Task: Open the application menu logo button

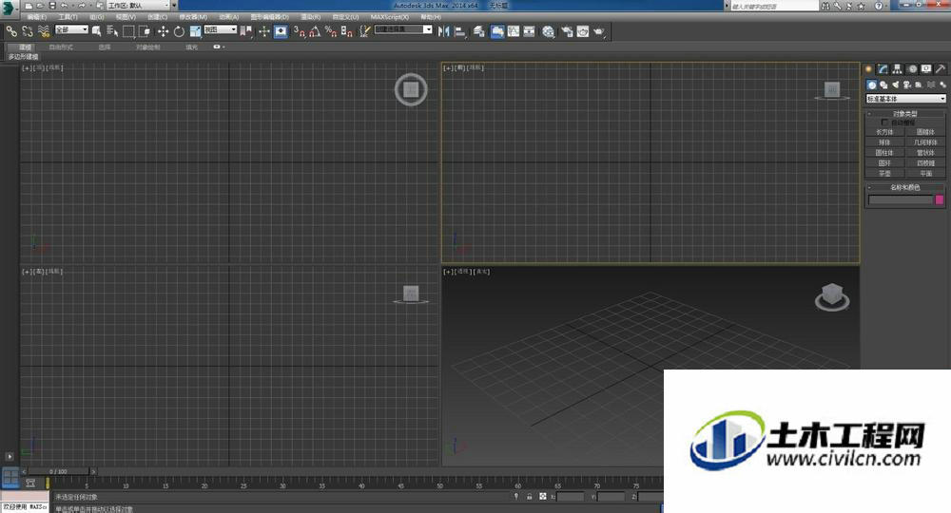Action: (x=9, y=9)
